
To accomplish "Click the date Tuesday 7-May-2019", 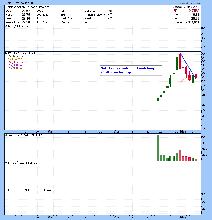I will [185, 7].
